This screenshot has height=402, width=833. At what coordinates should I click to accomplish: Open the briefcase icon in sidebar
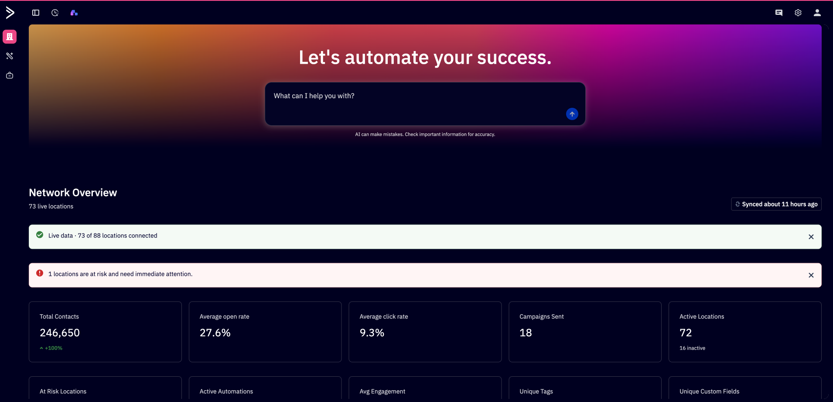coord(10,76)
